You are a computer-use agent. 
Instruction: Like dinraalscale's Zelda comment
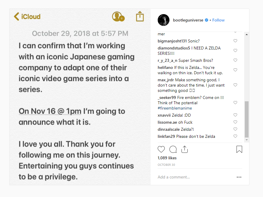tap(235, 129)
